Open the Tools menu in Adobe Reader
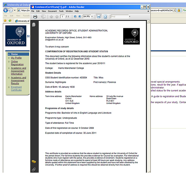Screen dimensions: 186x174 point(61,11)
